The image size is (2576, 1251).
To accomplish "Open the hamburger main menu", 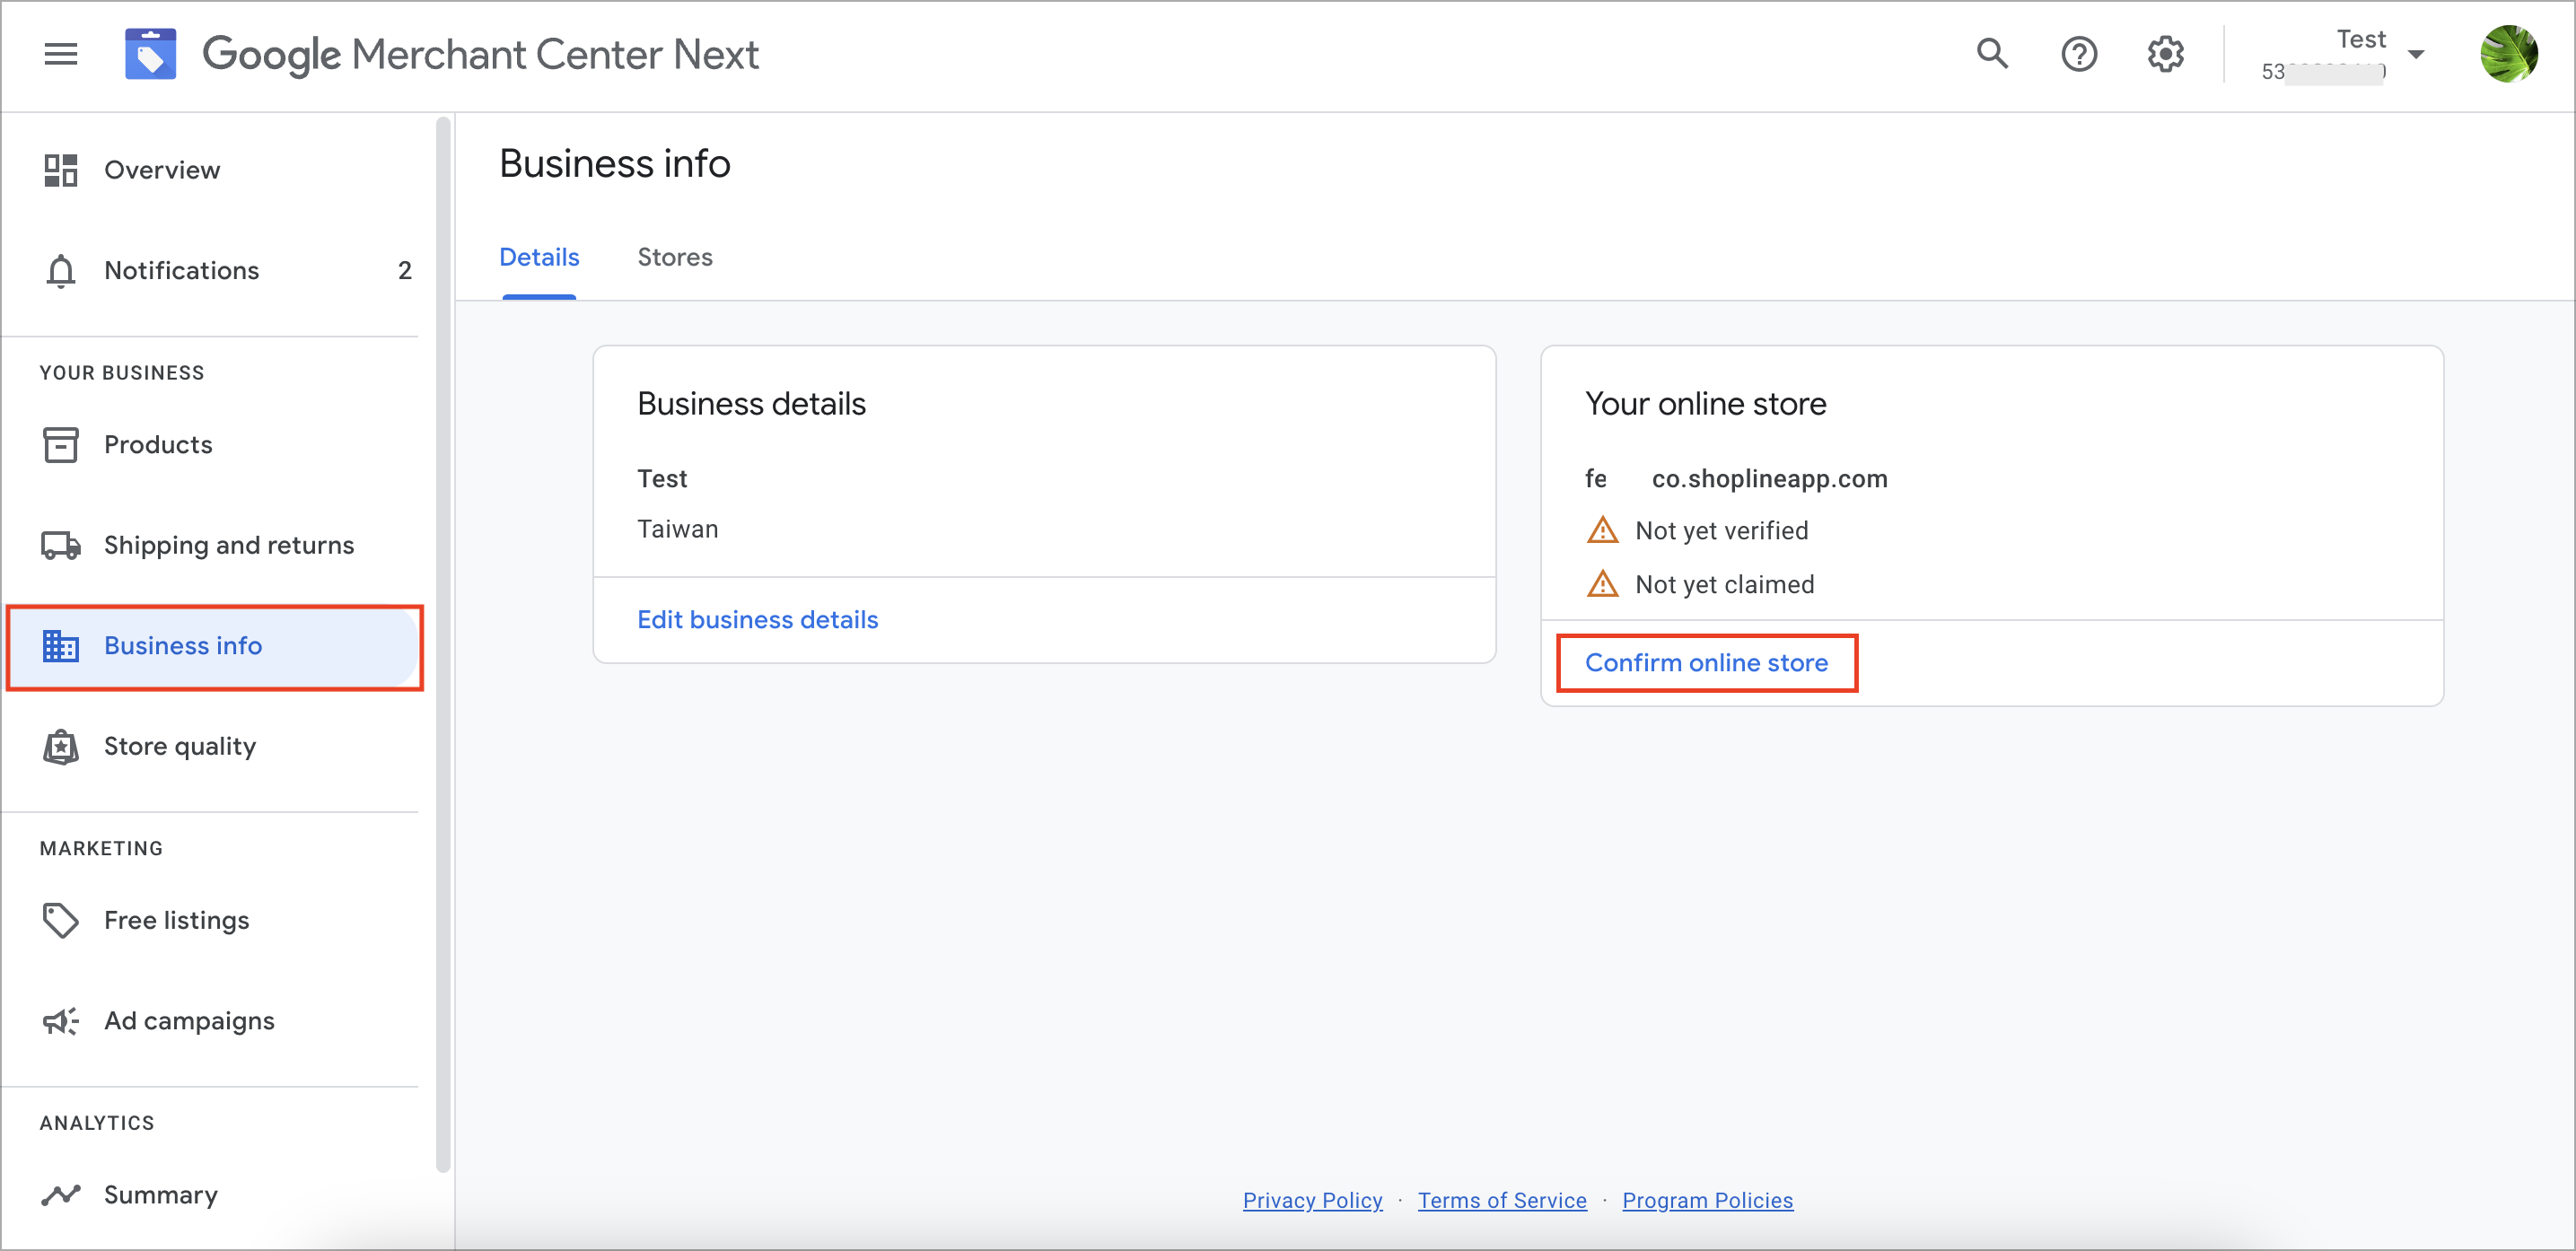I will pyautogui.click(x=61, y=54).
